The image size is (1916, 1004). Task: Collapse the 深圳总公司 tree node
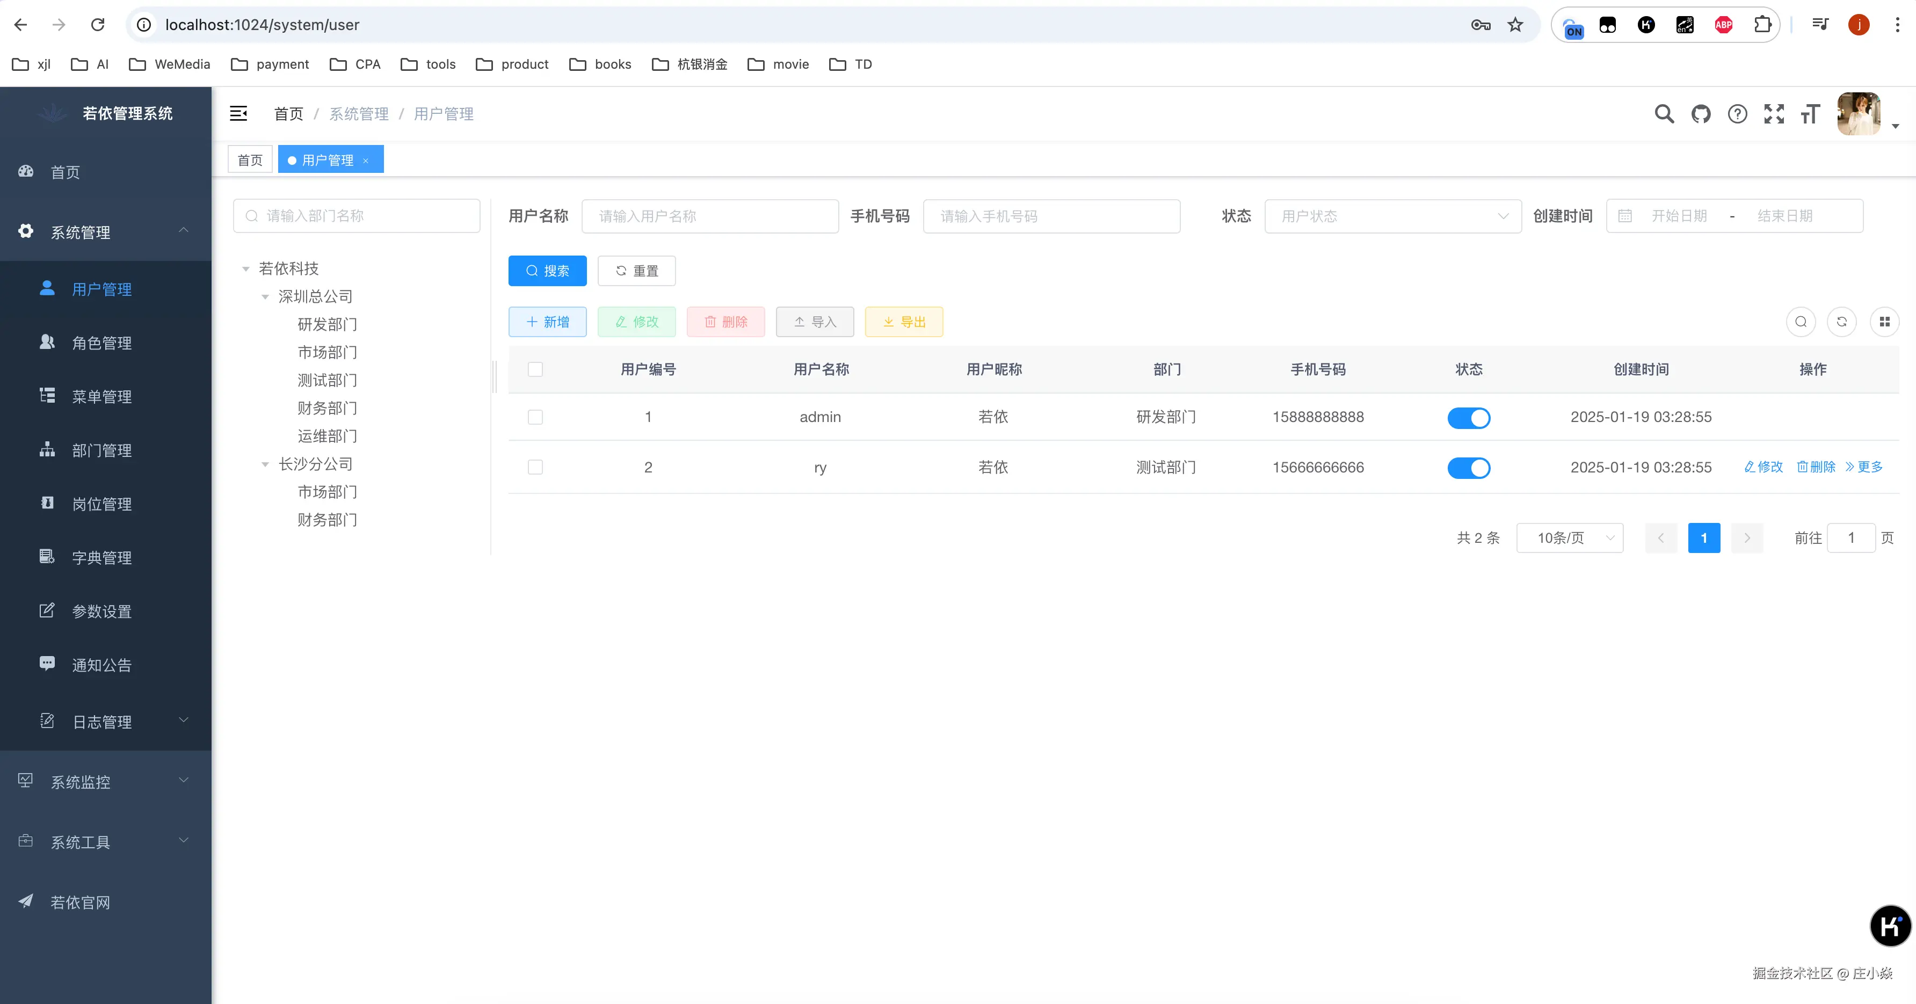point(265,297)
